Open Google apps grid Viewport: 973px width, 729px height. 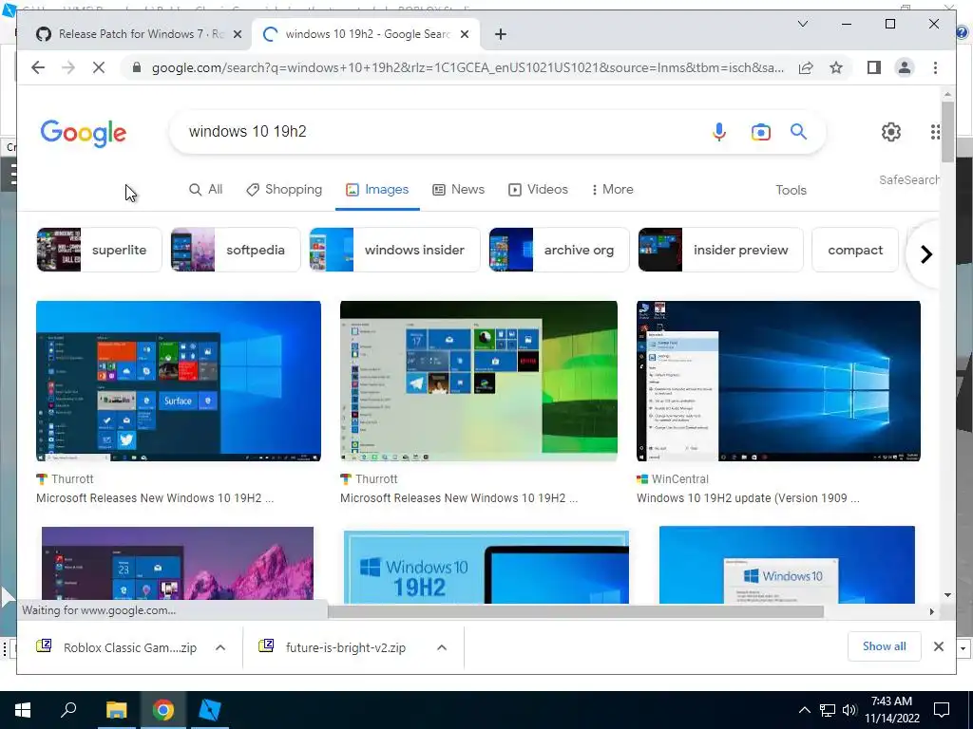coord(934,131)
